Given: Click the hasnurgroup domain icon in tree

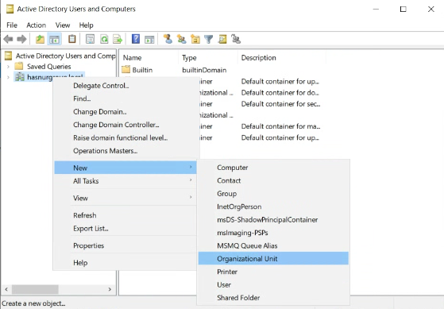Looking at the screenshot, I should tap(20, 77).
